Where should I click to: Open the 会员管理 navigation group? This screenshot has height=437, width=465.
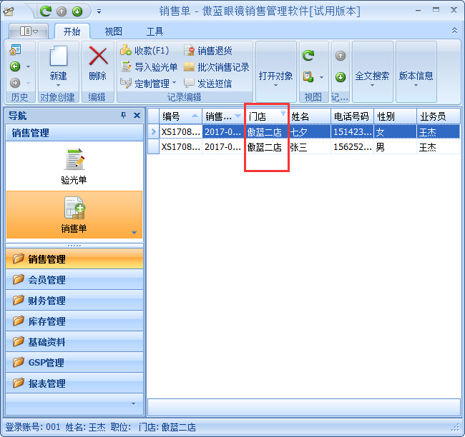(46, 280)
